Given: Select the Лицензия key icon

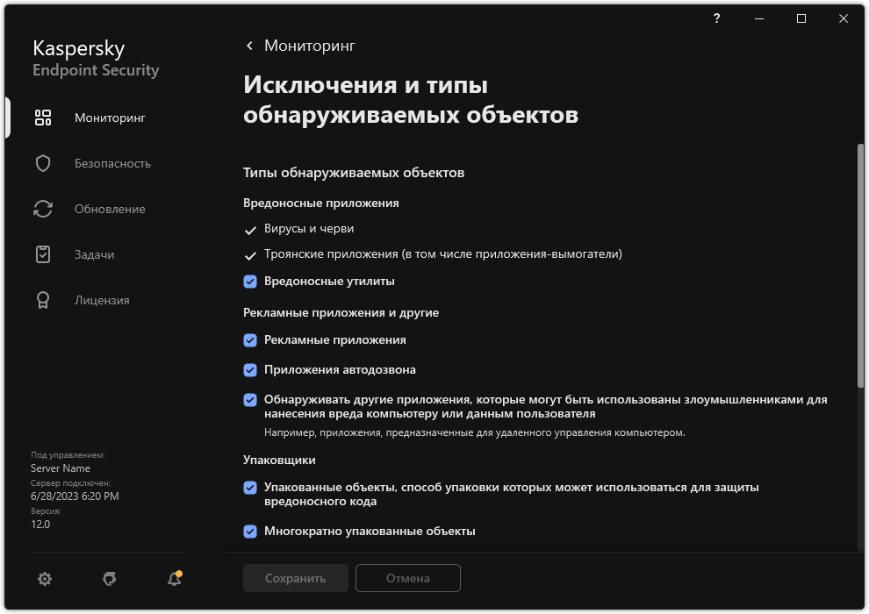Looking at the screenshot, I should coord(43,300).
